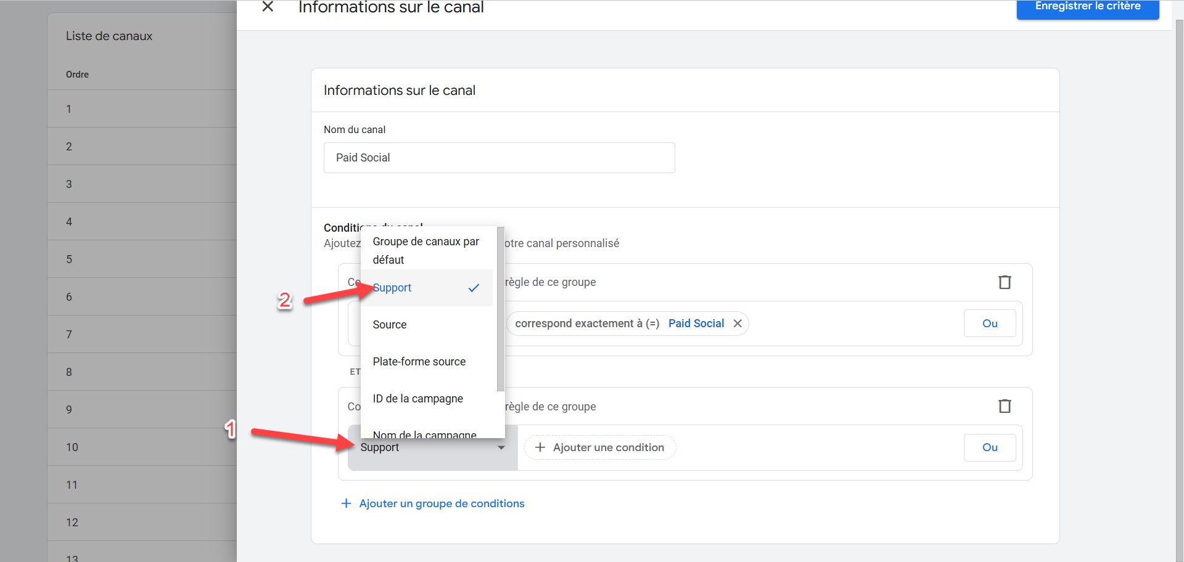Delete the second condition group
The width and height of the screenshot is (1184, 562).
point(1005,406)
